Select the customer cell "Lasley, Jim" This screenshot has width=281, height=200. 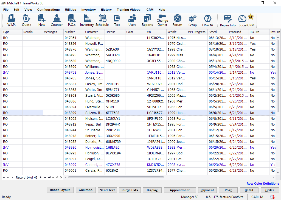94,84
